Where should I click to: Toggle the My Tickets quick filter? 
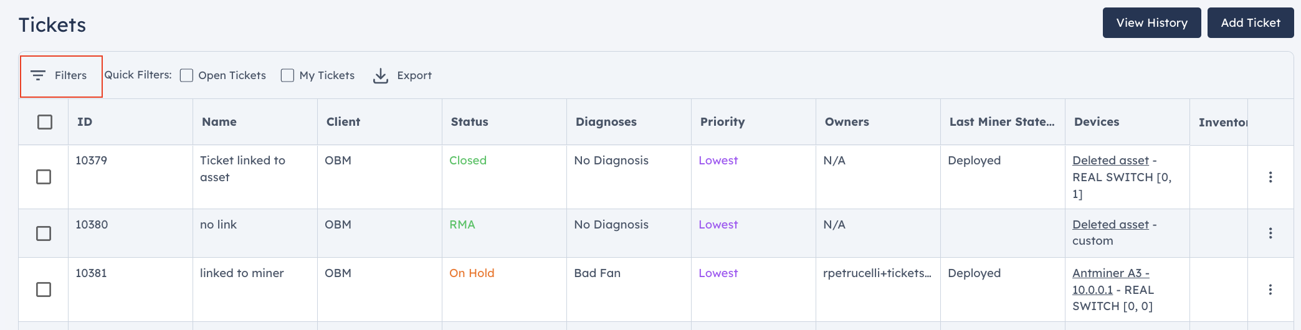[287, 75]
